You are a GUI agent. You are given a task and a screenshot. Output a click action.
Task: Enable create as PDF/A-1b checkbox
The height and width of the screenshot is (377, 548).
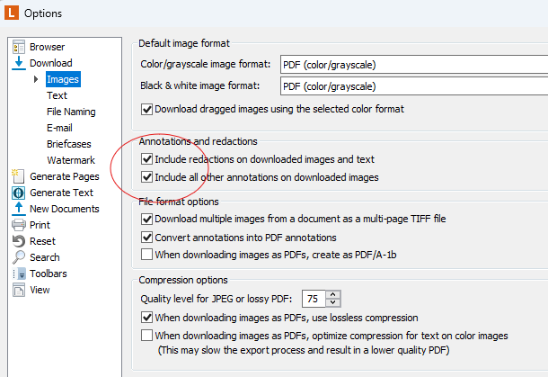click(146, 255)
